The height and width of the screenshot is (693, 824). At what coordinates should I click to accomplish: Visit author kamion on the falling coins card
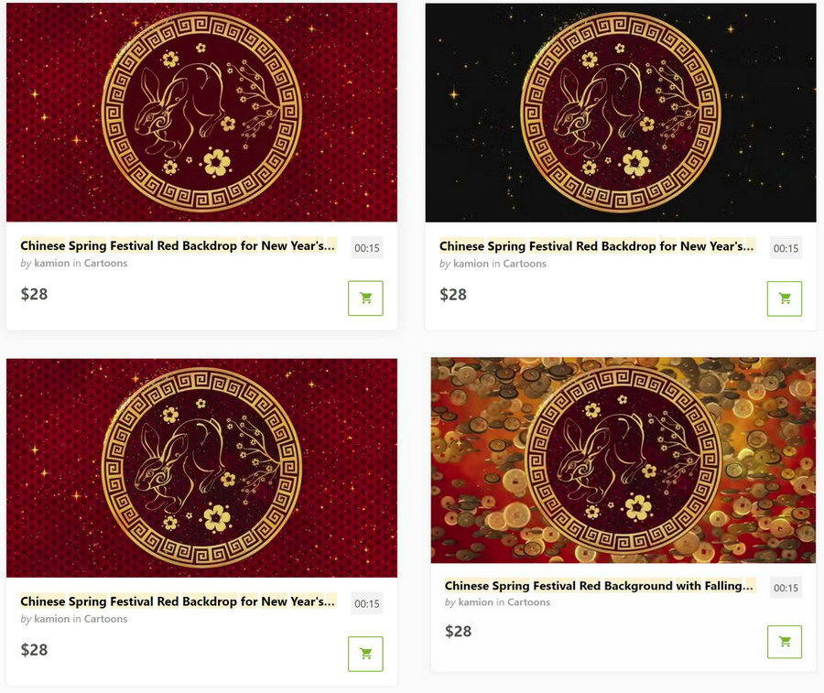click(x=475, y=601)
